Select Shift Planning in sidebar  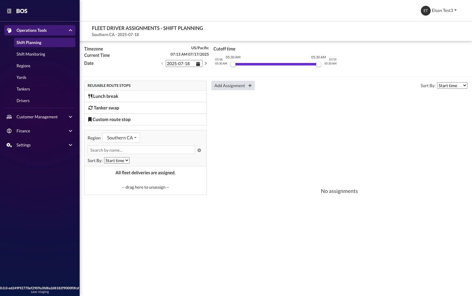(x=45, y=43)
